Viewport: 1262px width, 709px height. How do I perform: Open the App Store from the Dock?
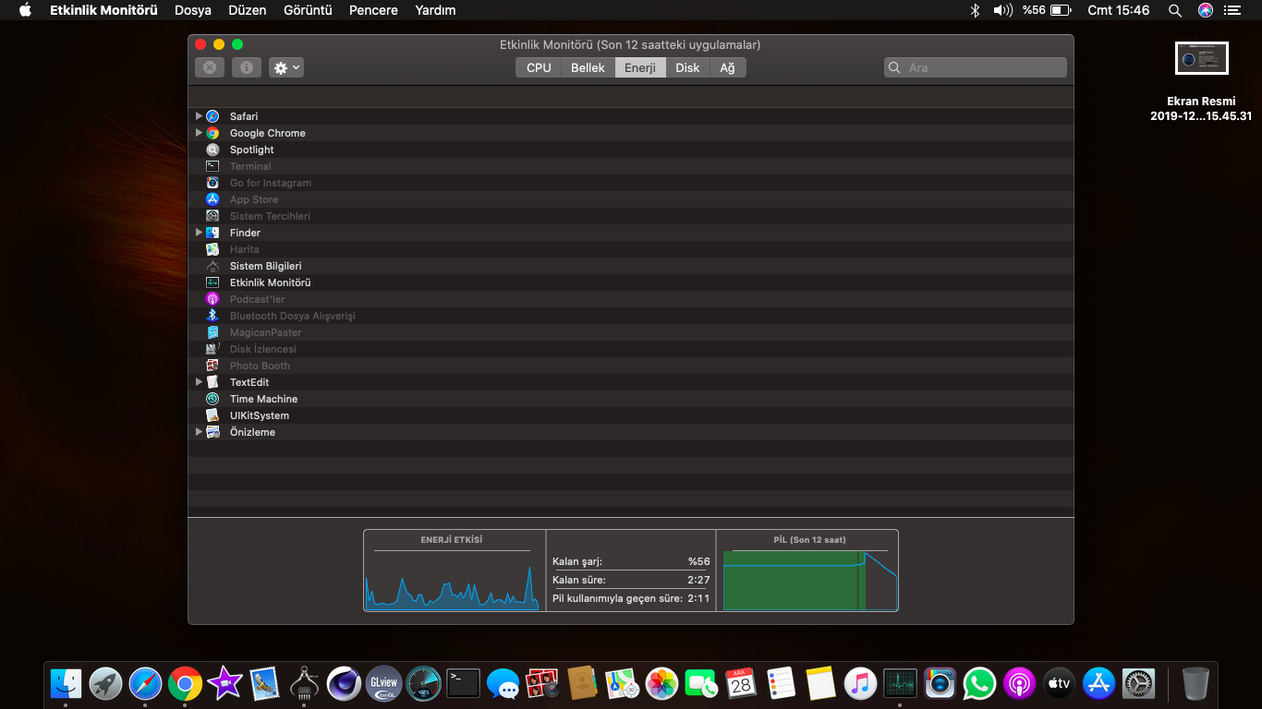click(1098, 683)
